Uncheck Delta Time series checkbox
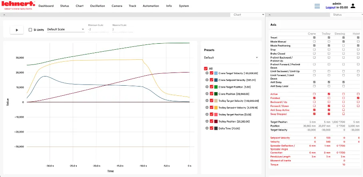Screen dimensions: 363x177 tap(211, 128)
